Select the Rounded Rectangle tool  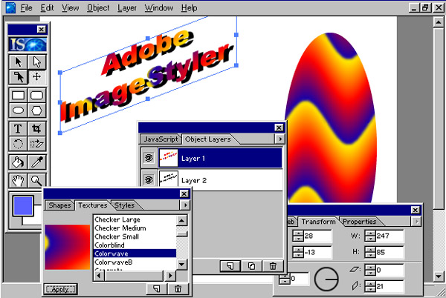coord(37,96)
